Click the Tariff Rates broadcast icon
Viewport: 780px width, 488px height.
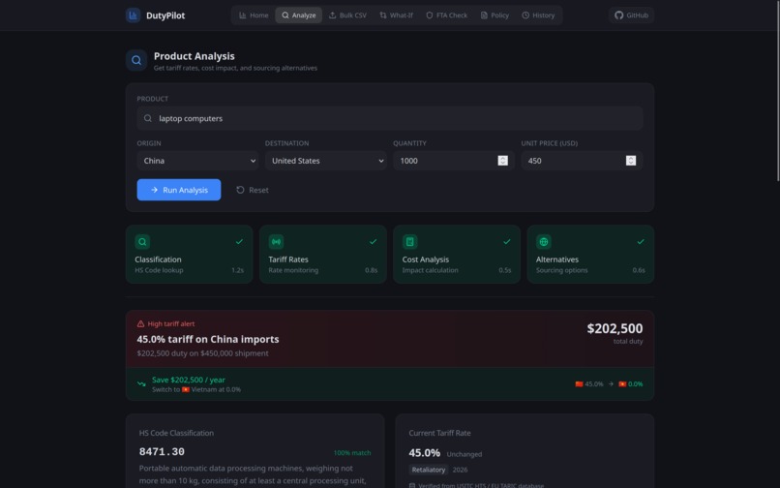click(x=276, y=242)
